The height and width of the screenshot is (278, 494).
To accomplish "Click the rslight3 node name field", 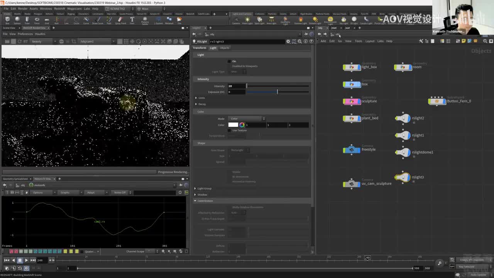I will click(247, 41).
